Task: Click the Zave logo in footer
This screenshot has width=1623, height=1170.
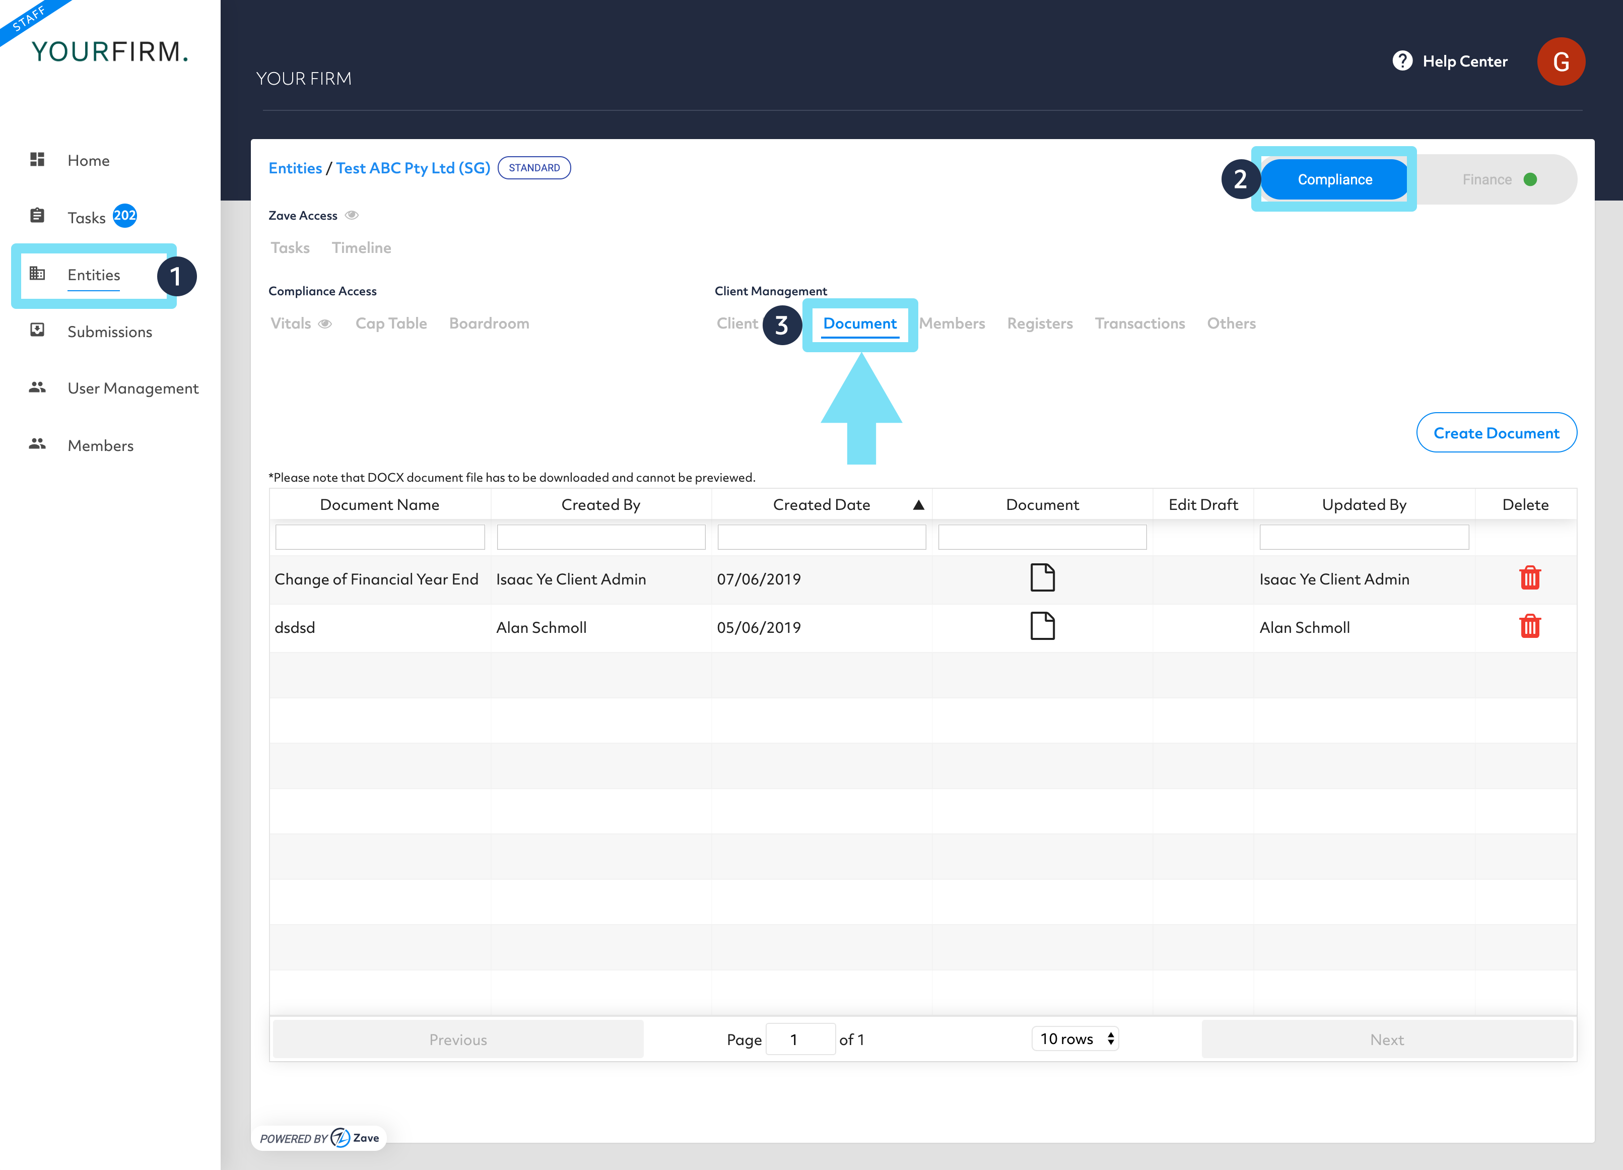Action: [x=356, y=1138]
